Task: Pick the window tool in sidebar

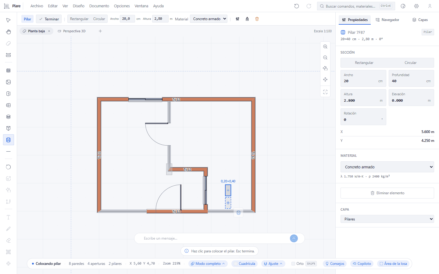Action: [8, 105]
